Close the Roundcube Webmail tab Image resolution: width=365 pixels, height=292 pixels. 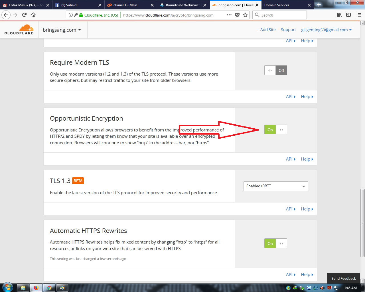(205, 5)
